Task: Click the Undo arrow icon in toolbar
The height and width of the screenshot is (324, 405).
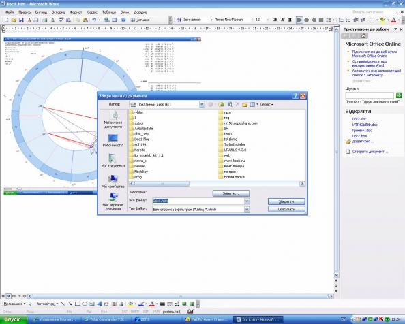Action: coord(94,20)
